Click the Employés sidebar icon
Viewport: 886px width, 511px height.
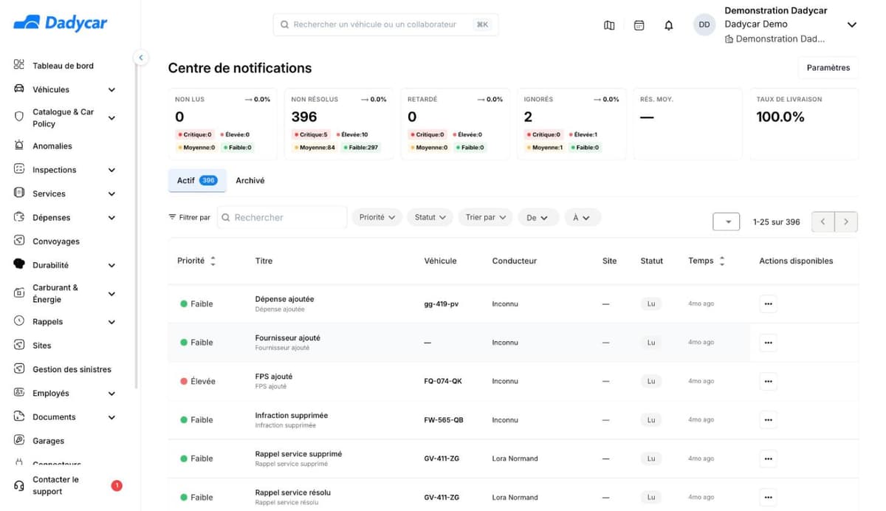pyautogui.click(x=19, y=393)
